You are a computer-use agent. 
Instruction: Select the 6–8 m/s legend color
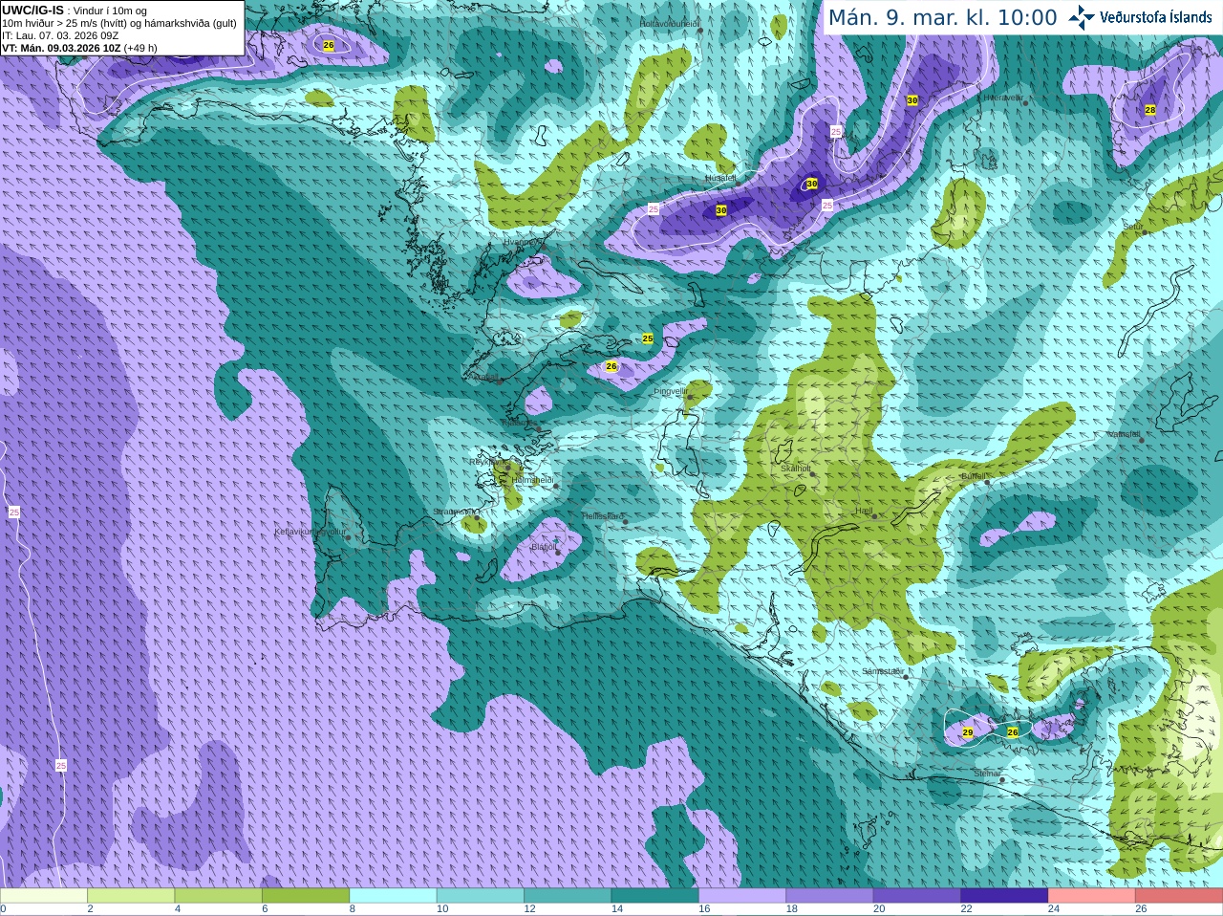pyautogui.click(x=306, y=896)
